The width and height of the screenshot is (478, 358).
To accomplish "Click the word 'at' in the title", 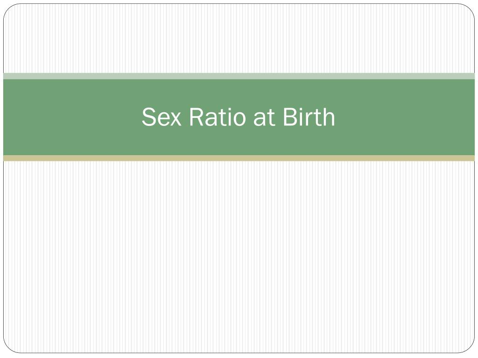I will click(264, 118).
